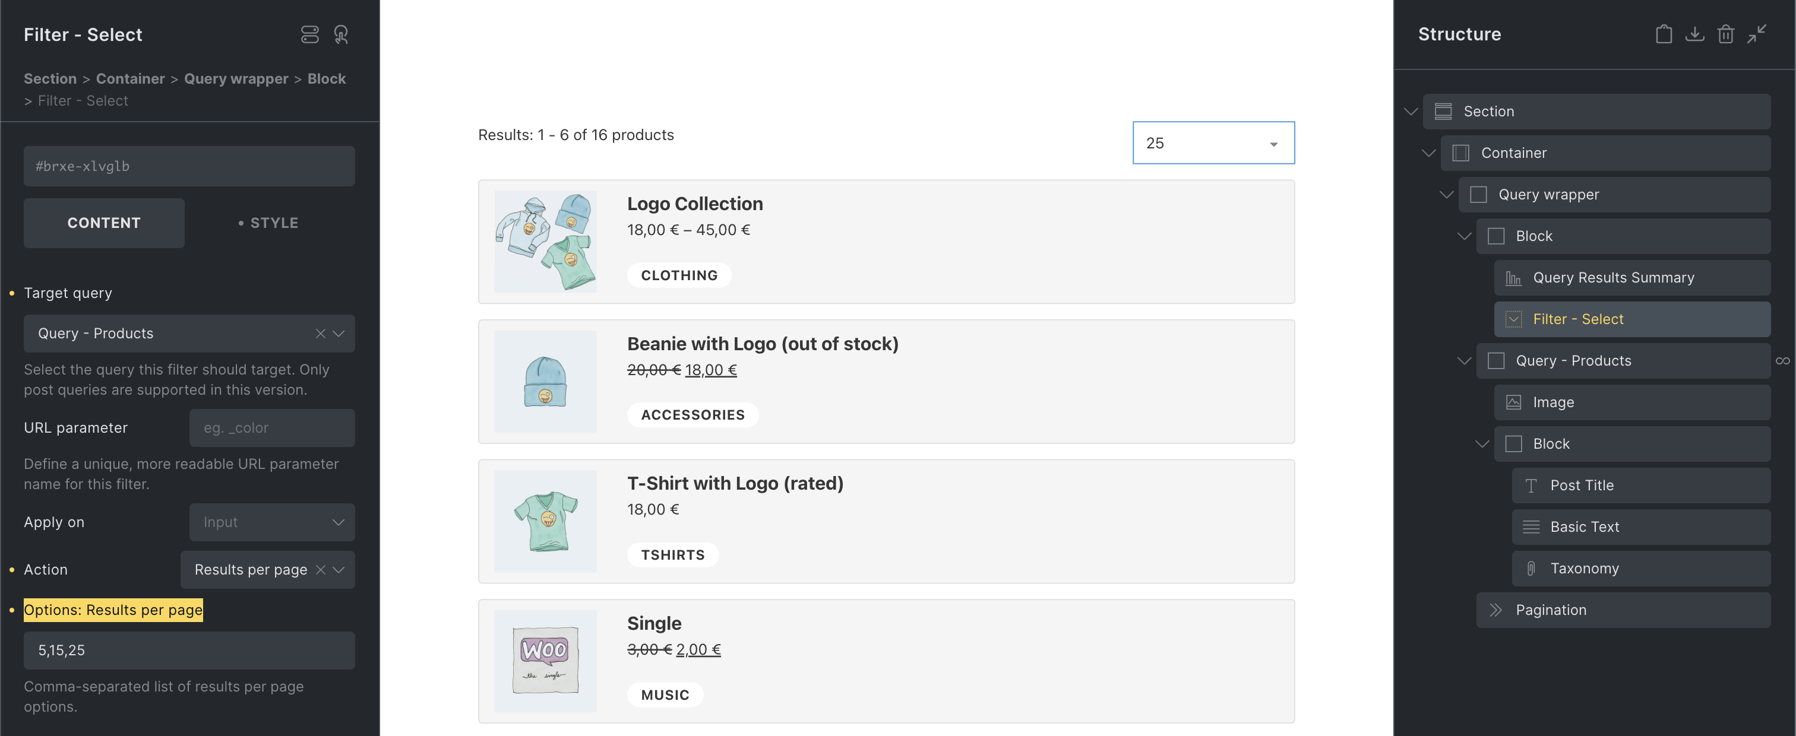Switch to the Style tab
The image size is (1796, 736).
click(268, 223)
